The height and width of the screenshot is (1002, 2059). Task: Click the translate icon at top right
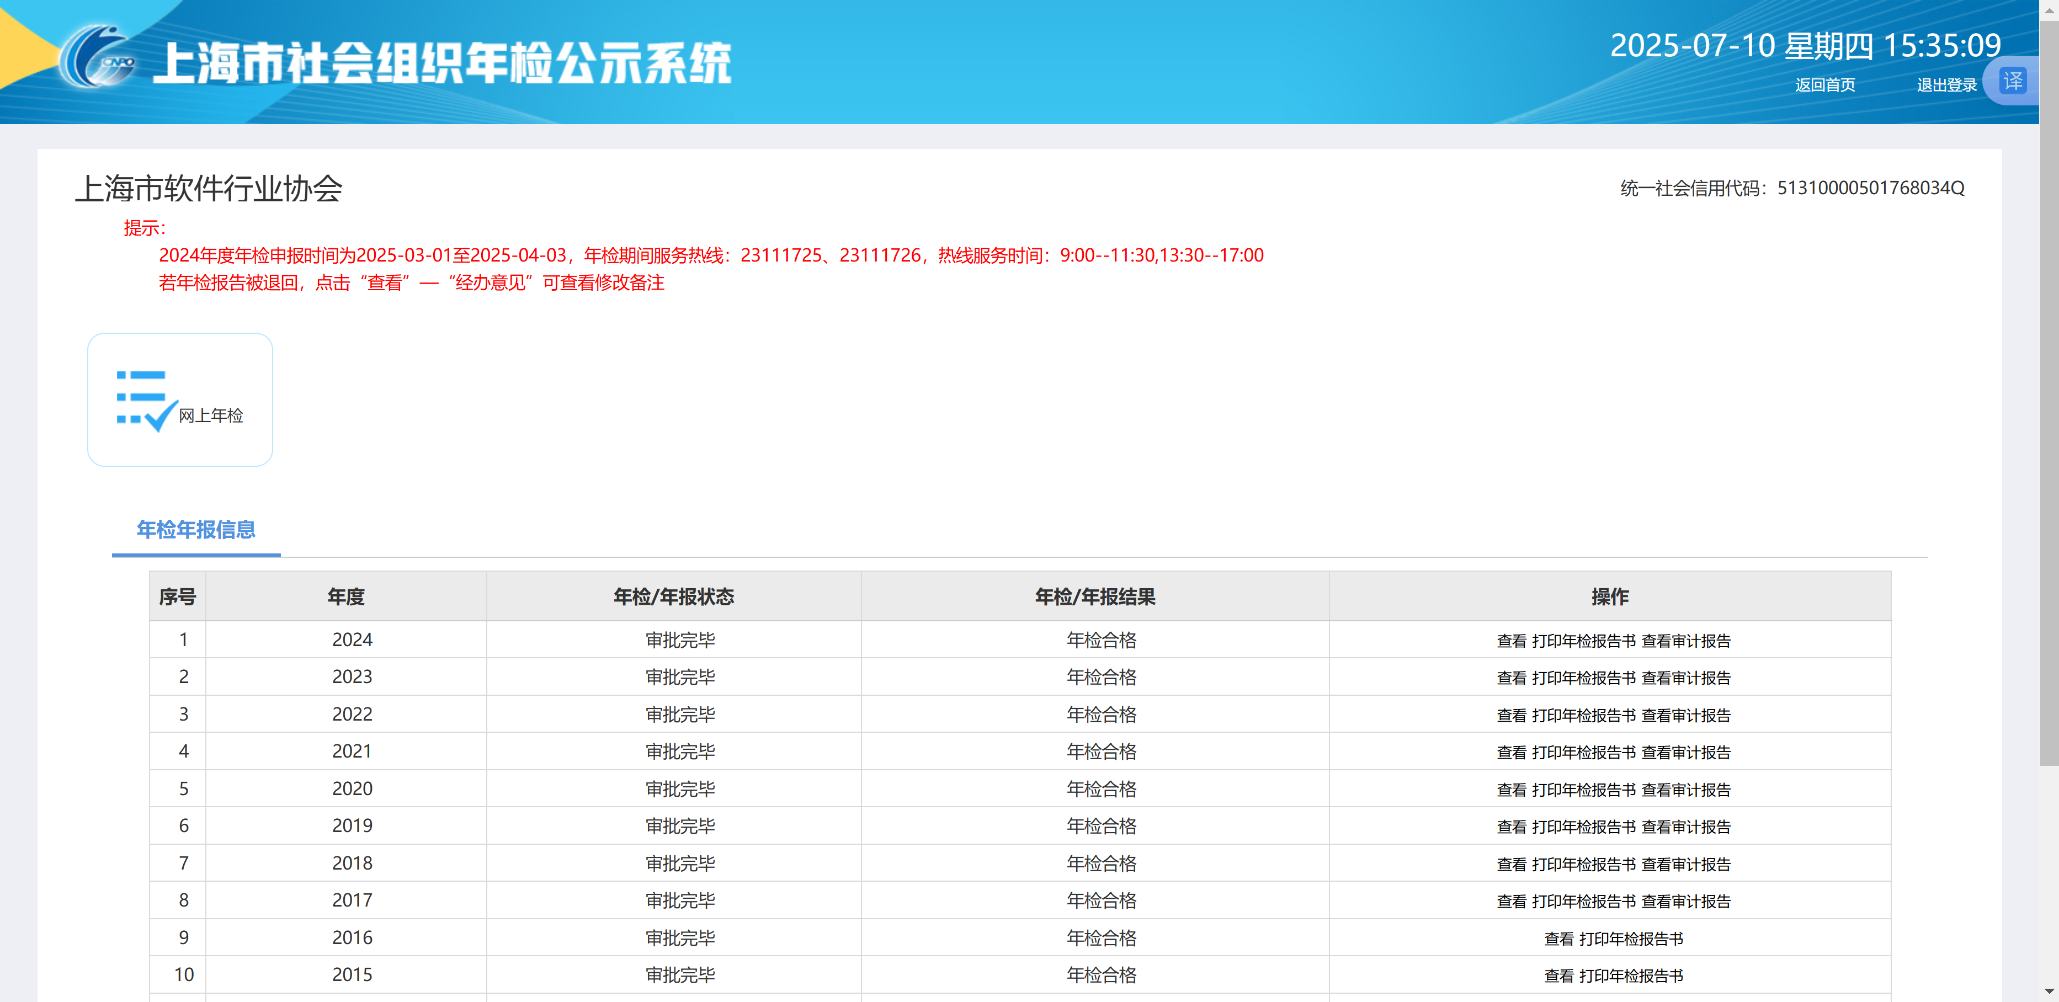point(2012,81)
